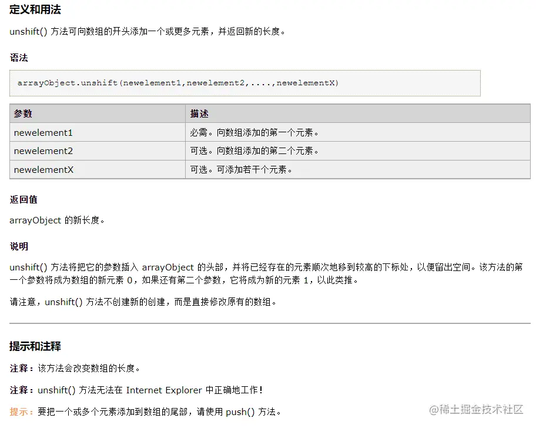The height and width of the screenshot is (428, 536).
Task: Click the text arrayObject 的新长度。
Action: (x=57, y=220)
